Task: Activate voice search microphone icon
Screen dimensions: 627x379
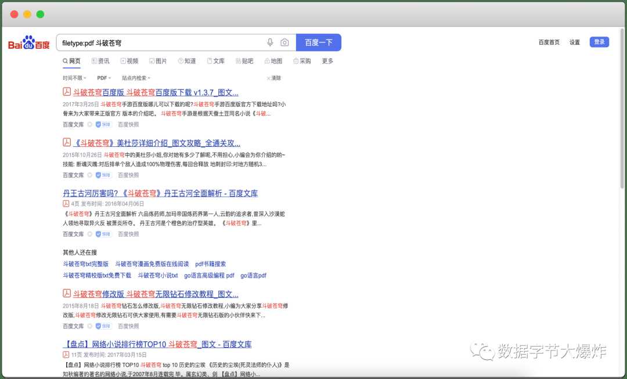Action: tap(270, 42)
